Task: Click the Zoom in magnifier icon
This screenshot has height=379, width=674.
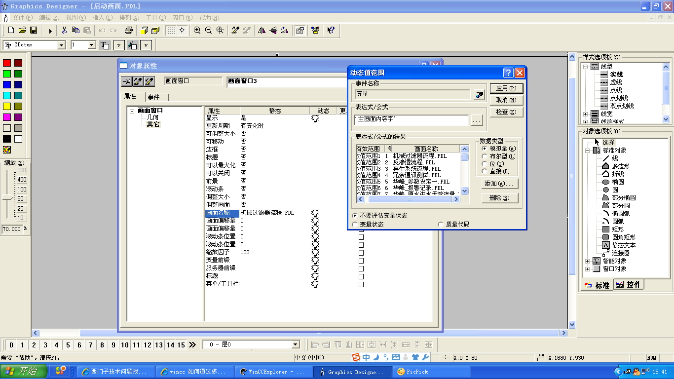Action: (197, 30)
